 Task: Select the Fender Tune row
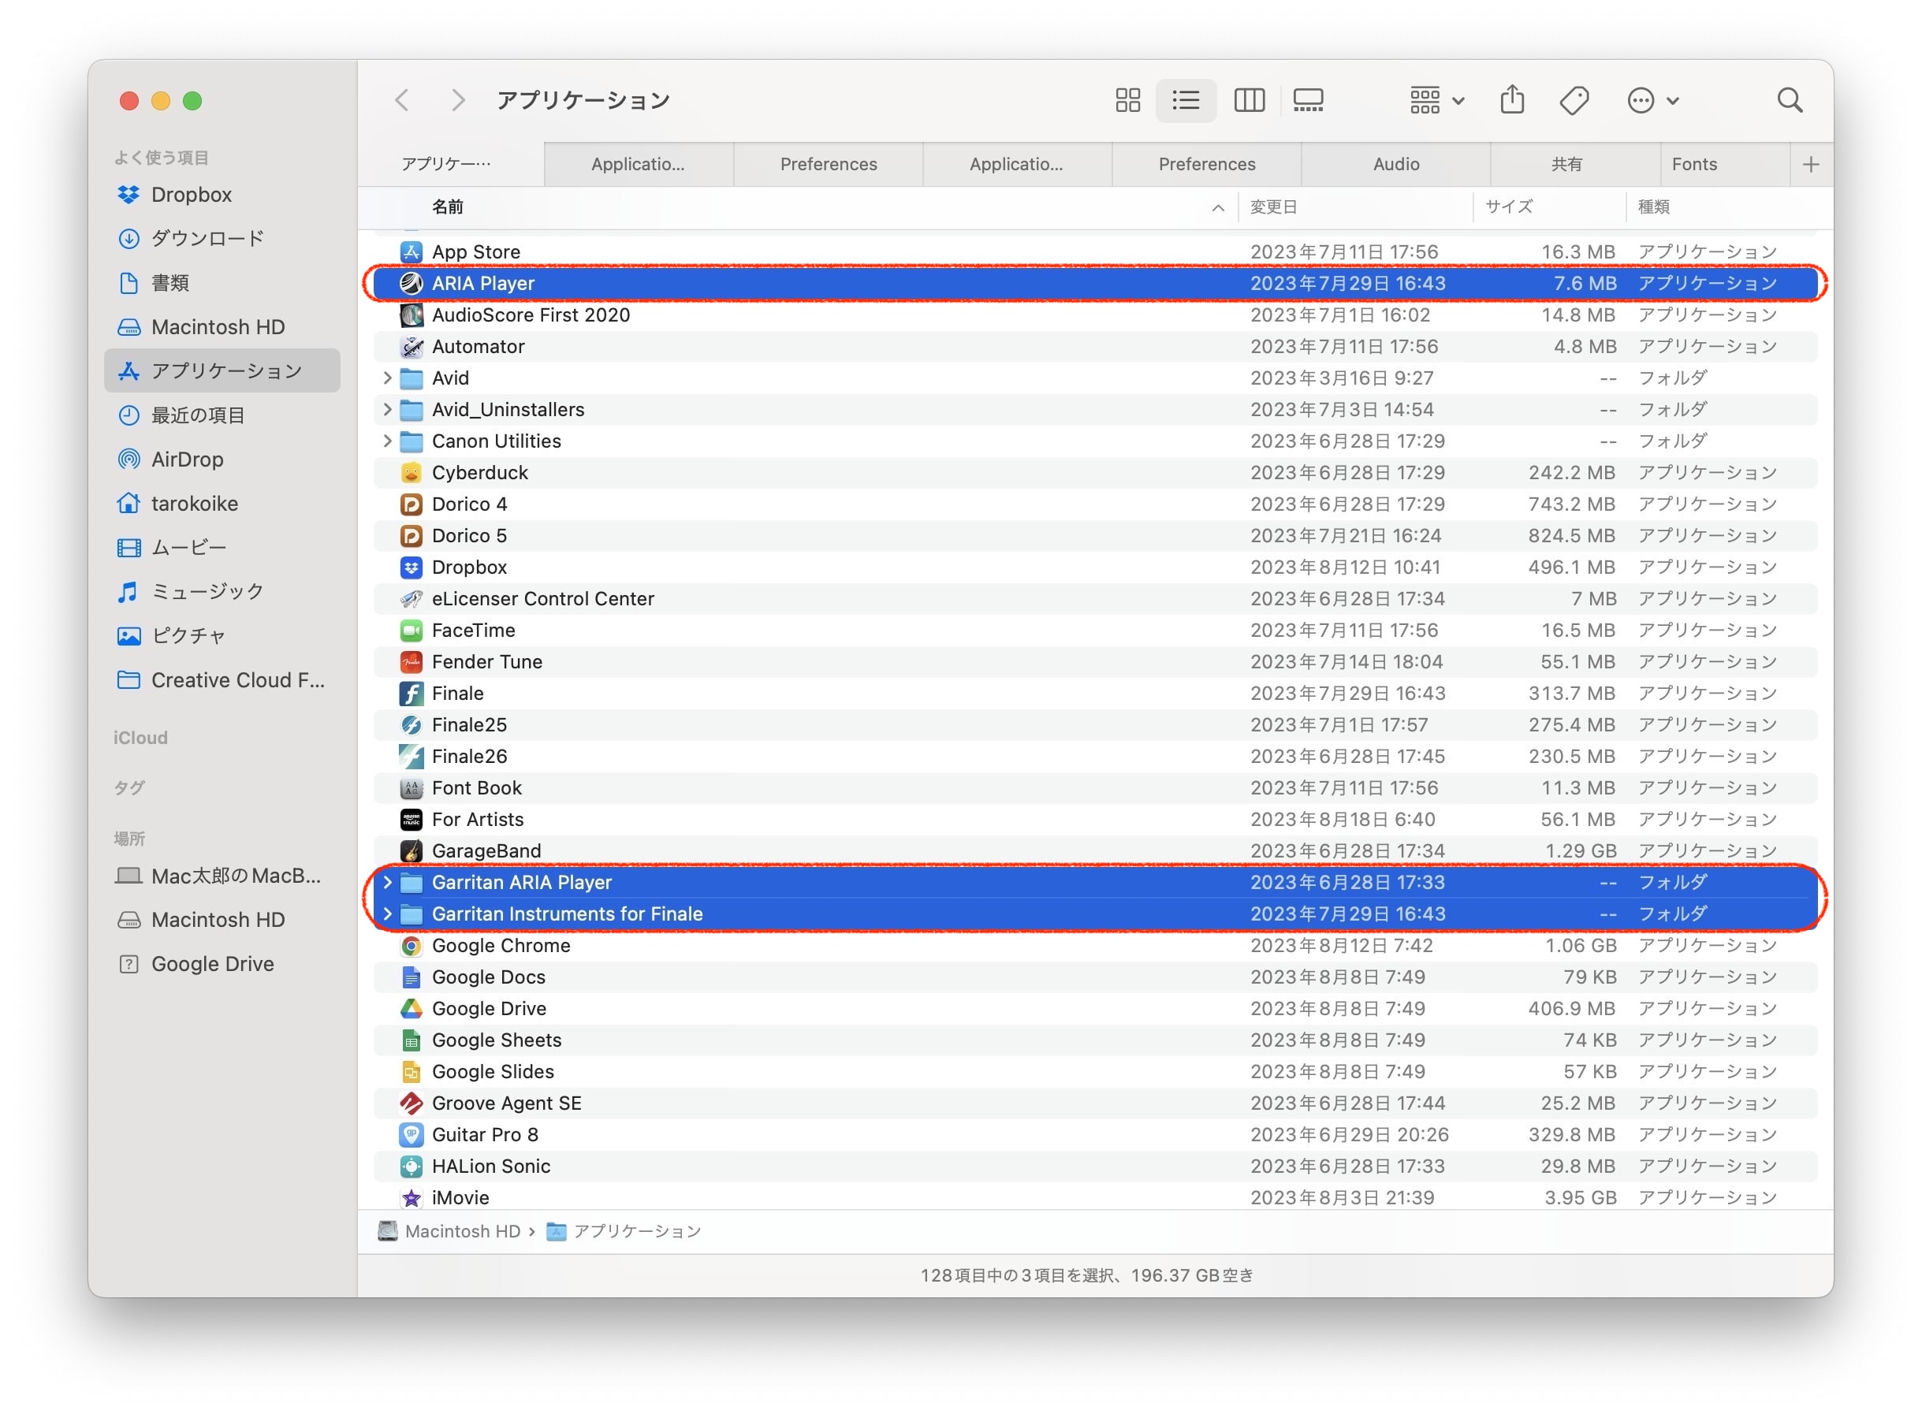click(x=1095, y=661)
